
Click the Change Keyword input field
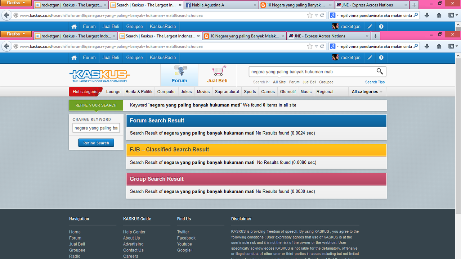pyautogui.click(x=96, y=128)
